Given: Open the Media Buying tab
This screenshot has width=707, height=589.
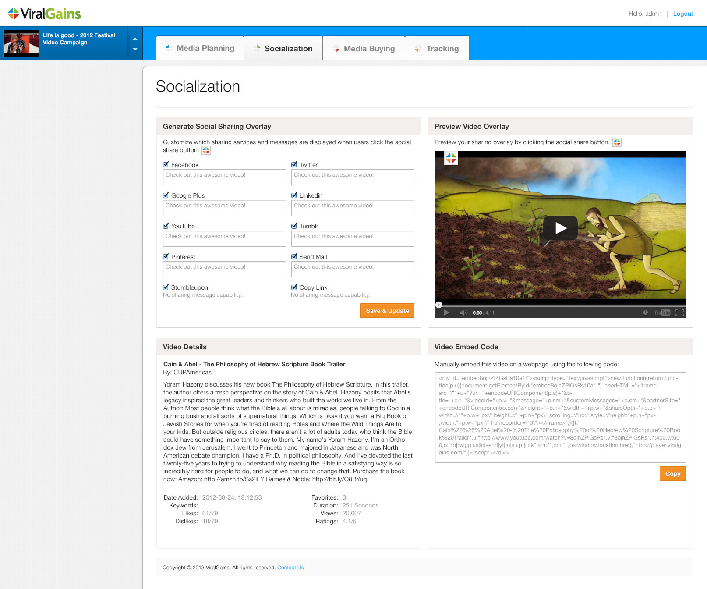Looking at the screenshot, I should (364, 48).
